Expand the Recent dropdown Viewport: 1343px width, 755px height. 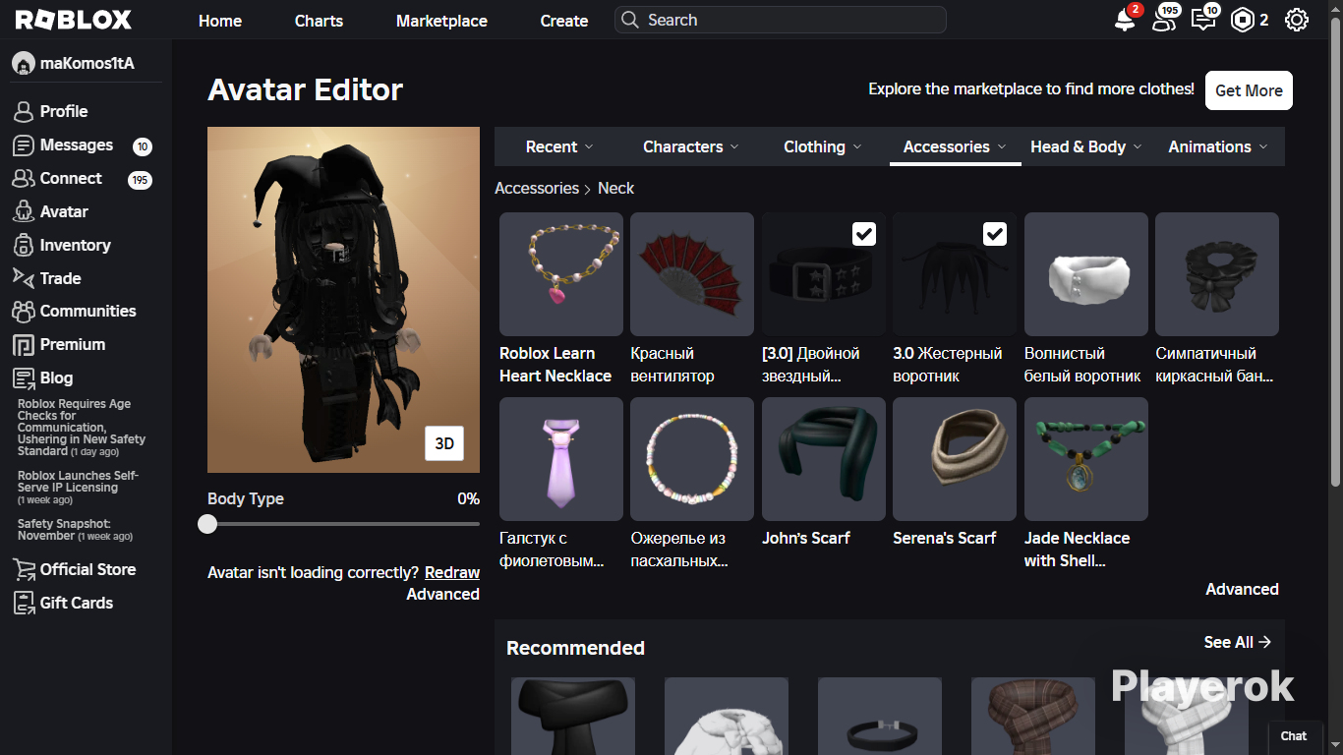coord(559,146)
